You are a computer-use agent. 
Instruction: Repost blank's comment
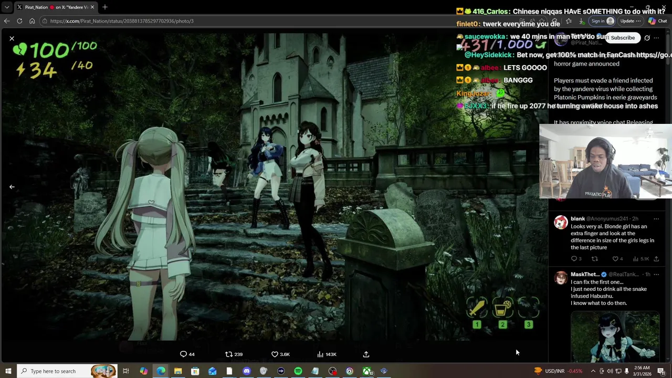[x=595, y=259]
